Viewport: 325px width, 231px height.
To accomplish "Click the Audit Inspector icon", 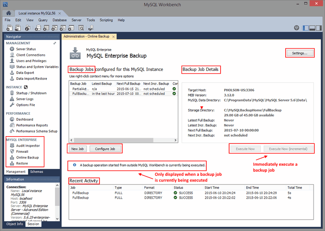I will click(12, 145).
